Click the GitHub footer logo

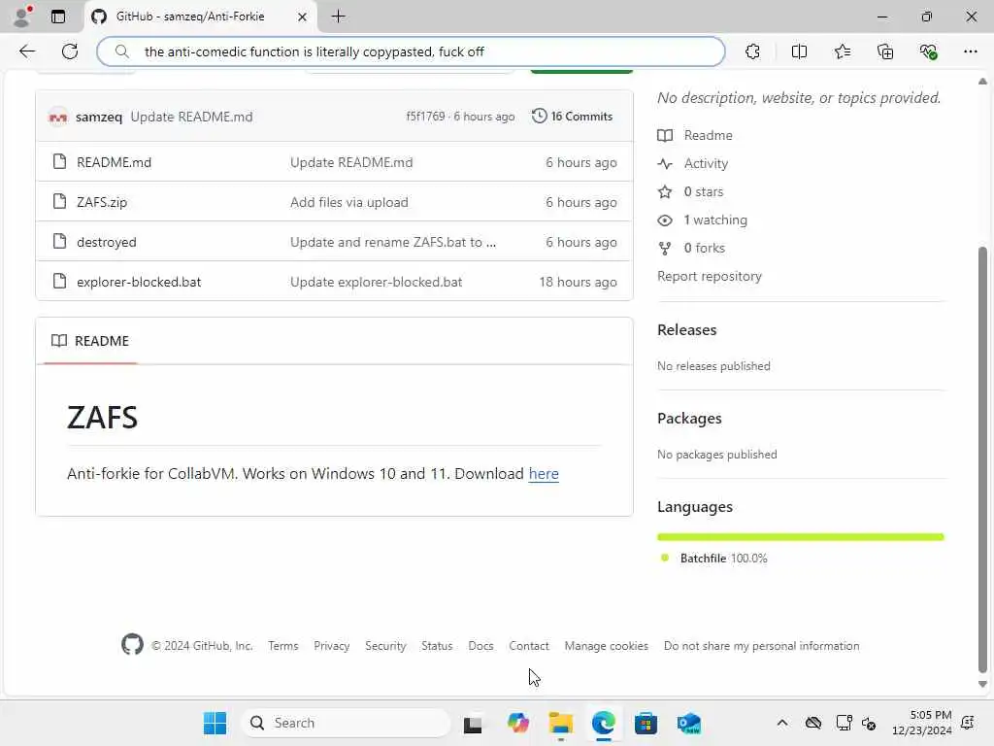(132, 645)
